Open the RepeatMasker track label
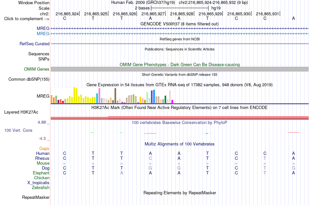The image size is (309, 205). click(36, 197)
